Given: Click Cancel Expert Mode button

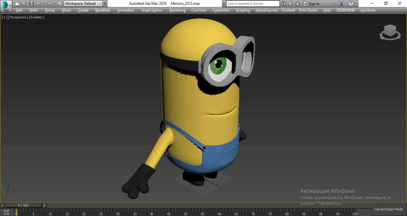Looking at the screenshot, I should coord(389,209).
